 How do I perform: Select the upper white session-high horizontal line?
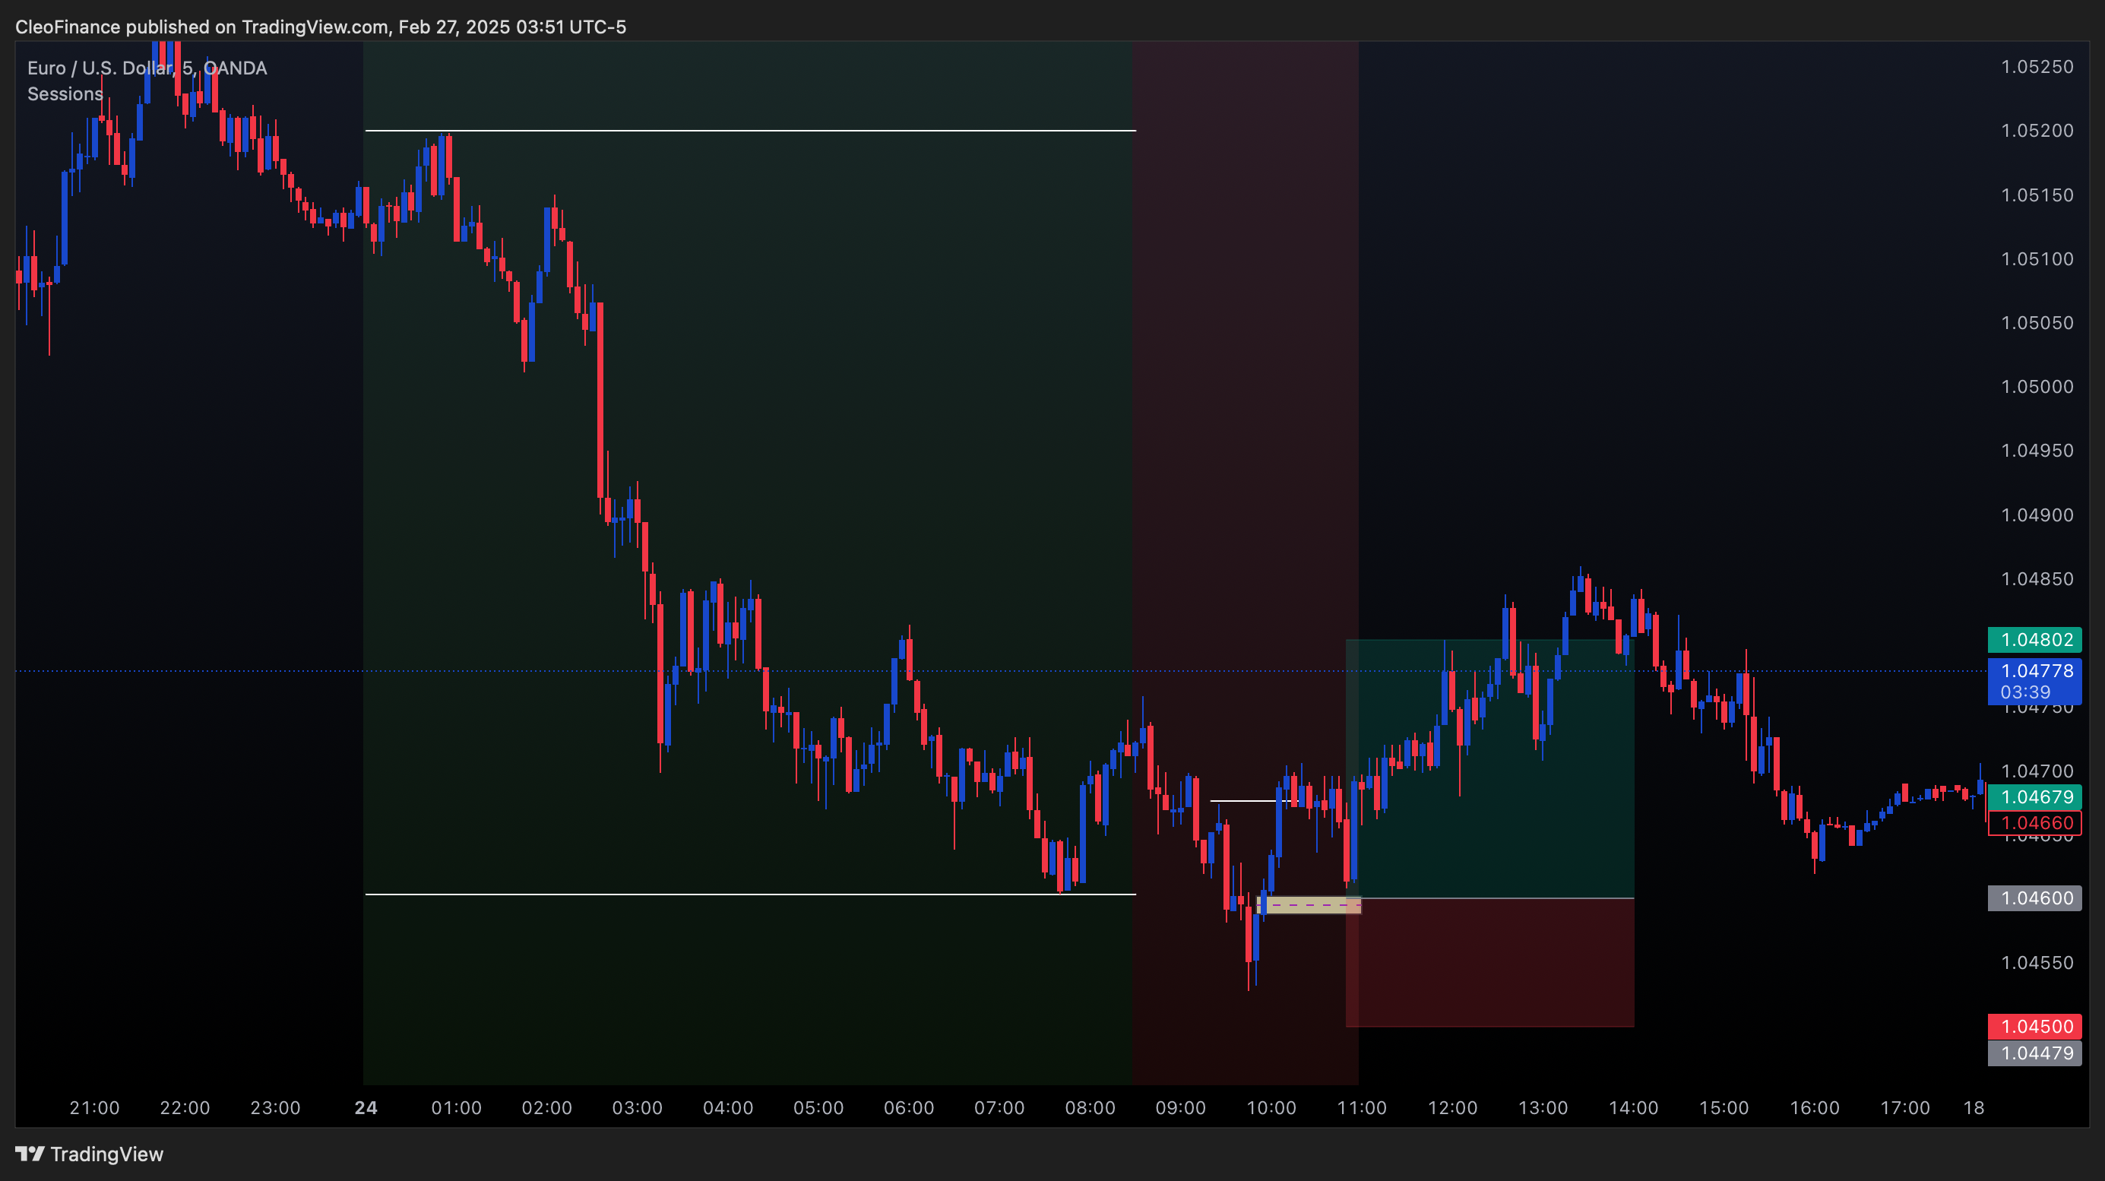coord(750,131)
